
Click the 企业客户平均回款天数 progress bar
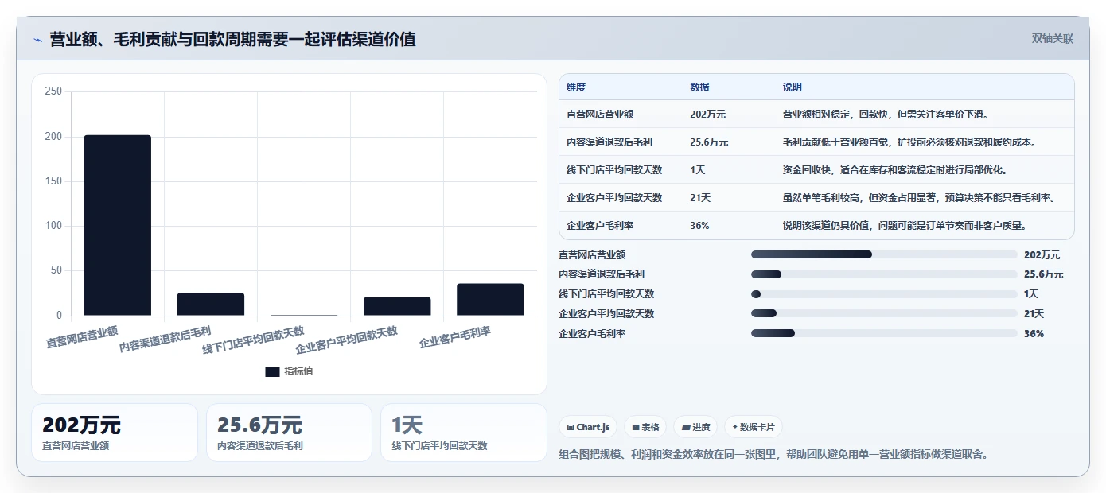(x=884, y=314)
